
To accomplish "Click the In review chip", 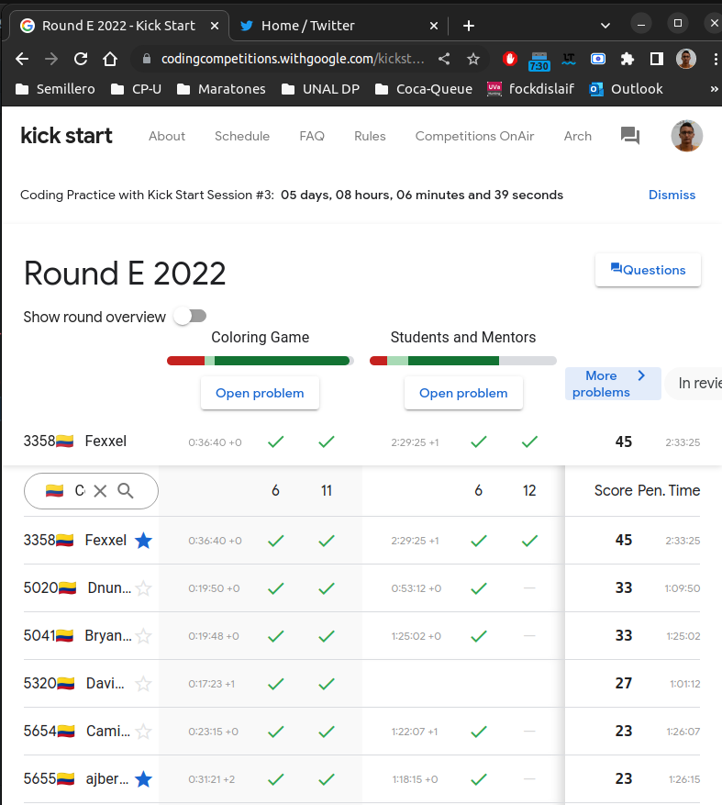I will [694, 384].
